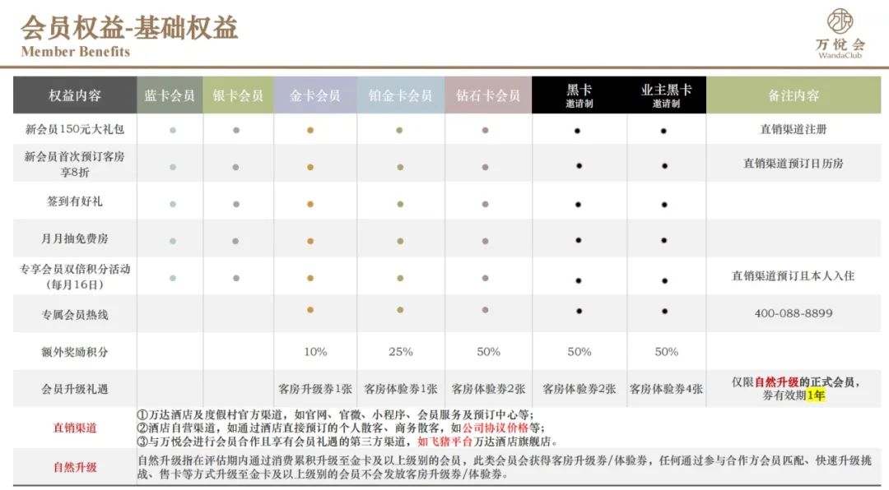Click the hotline number 400-088-8899
The width and height of the screenshot is (889, 490).
[794, 313]
